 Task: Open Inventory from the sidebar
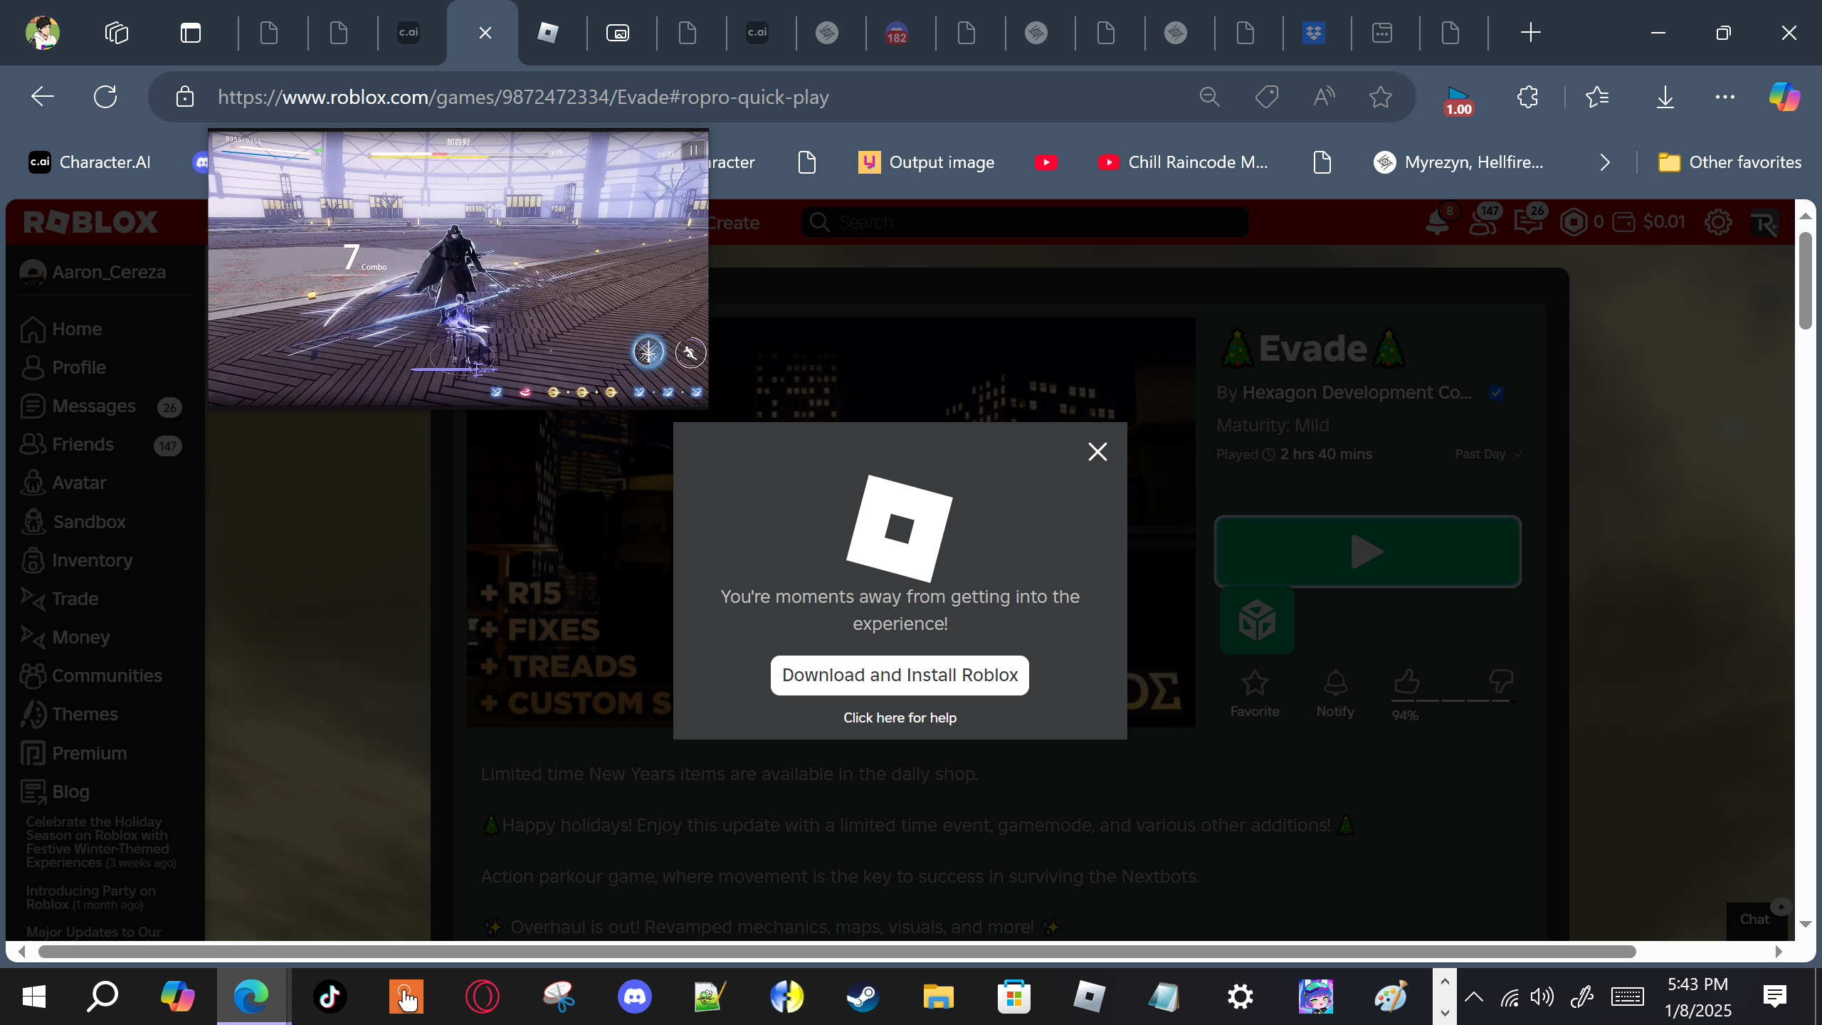tap(92, 560)
